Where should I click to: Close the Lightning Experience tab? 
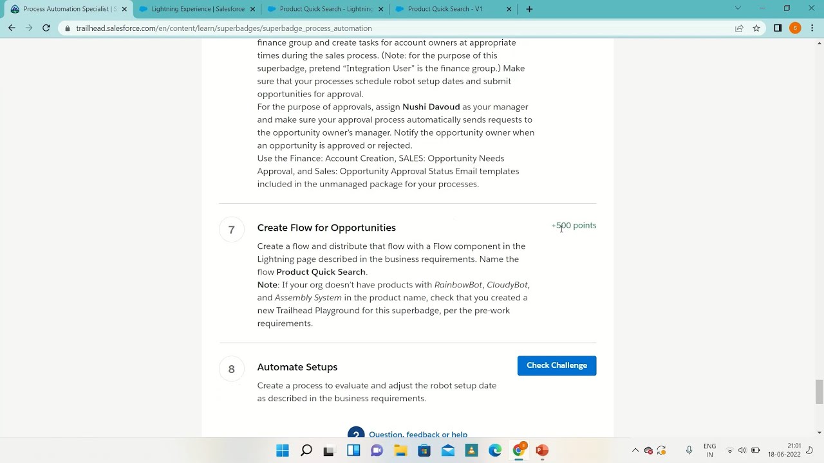pos(252,9)
